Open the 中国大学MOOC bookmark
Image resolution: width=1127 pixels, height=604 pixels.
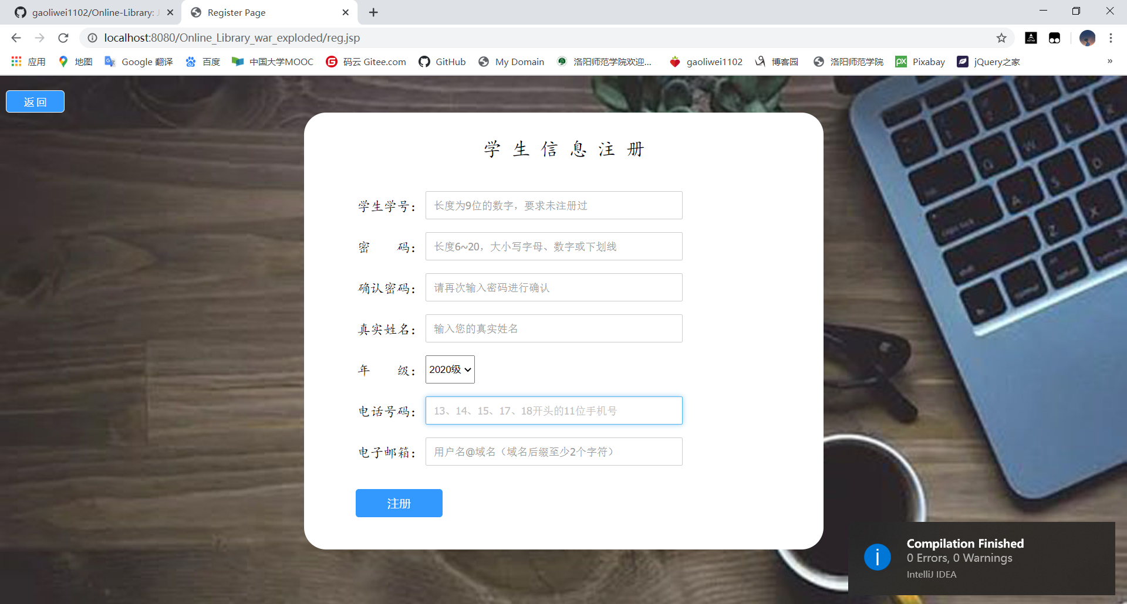pos(272,62)
